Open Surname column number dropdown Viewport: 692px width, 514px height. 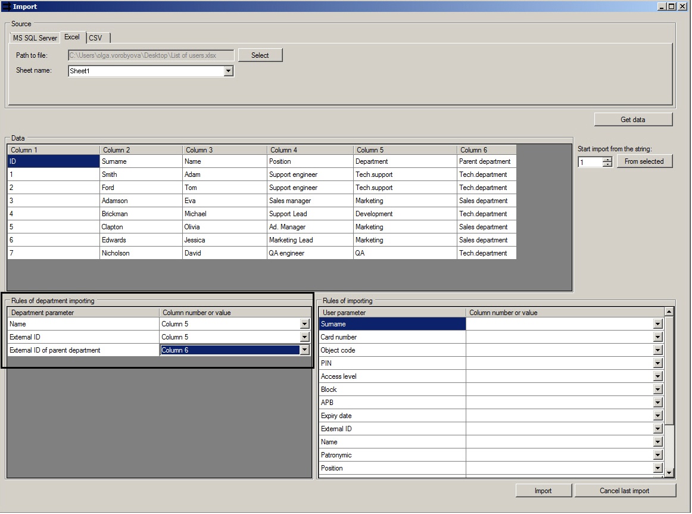click(x=657, y=324)
